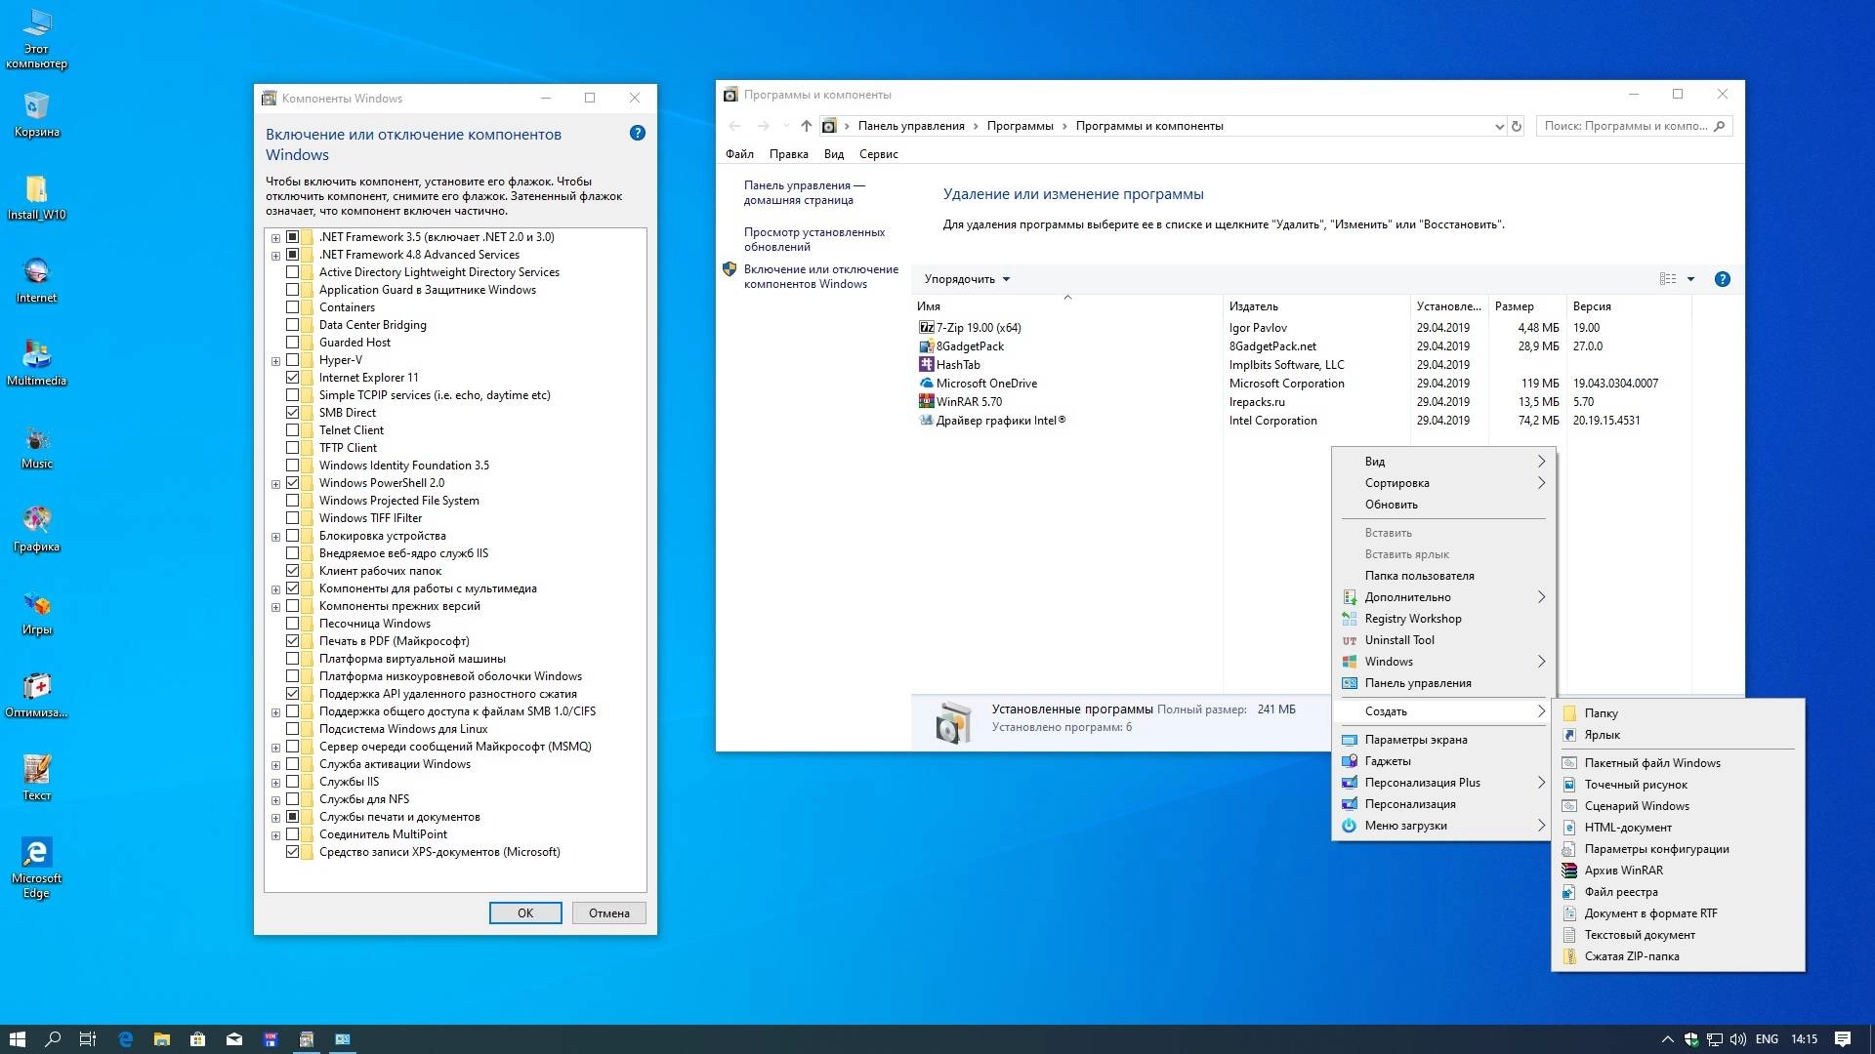Open Task View on taskbar
This screenshot has height=1054, width=1875.
[x=88, y=1039]
